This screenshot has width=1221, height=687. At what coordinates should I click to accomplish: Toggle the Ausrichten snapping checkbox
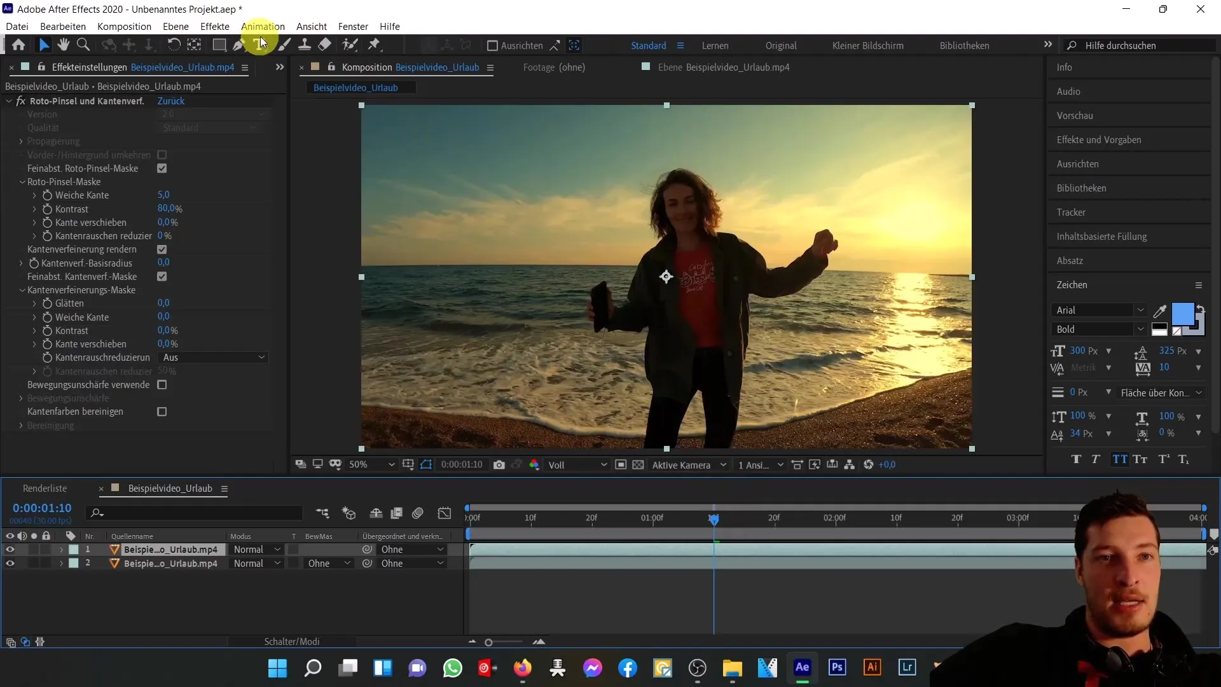coord(492,46)
